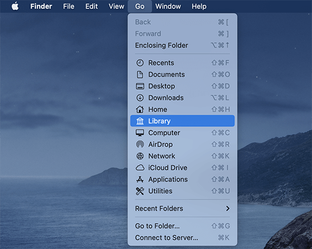Click the Documents page icon

point(140,75)
